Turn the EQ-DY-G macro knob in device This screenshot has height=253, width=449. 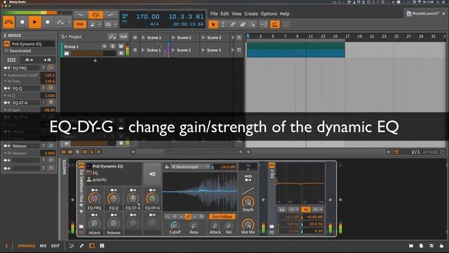click(152, 198)
